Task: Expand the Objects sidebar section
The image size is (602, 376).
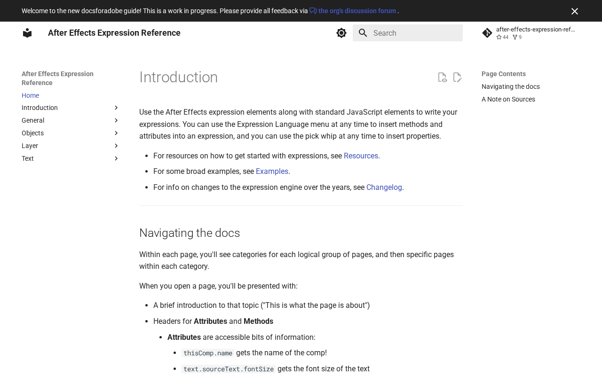Action: [116, 133]
